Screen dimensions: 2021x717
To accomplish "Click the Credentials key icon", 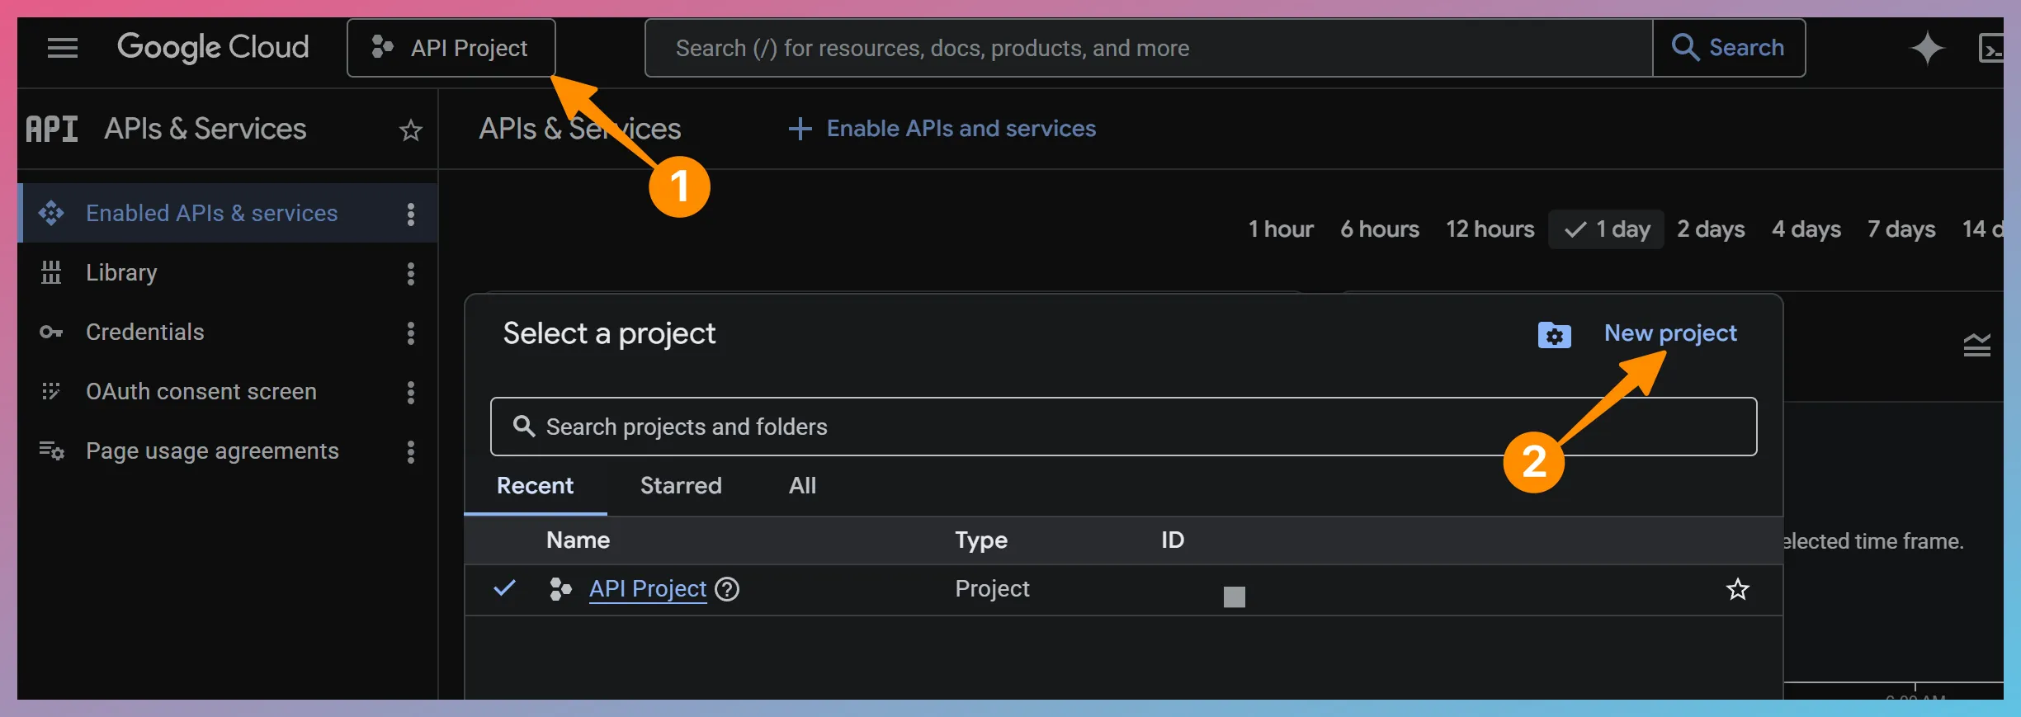I will coord(51,332).
